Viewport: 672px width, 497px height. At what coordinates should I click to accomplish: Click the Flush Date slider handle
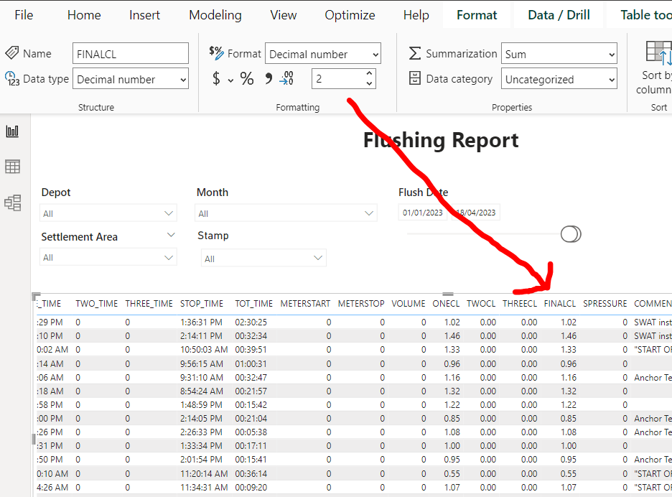click(571, 234)
